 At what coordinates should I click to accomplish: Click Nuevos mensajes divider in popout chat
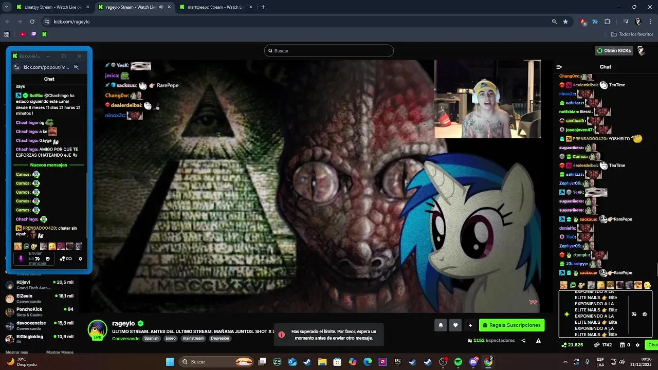click(x=49, y=165)
